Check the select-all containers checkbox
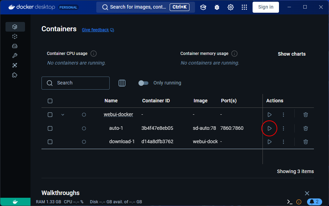The image size is (329, 206). [50, 101]
